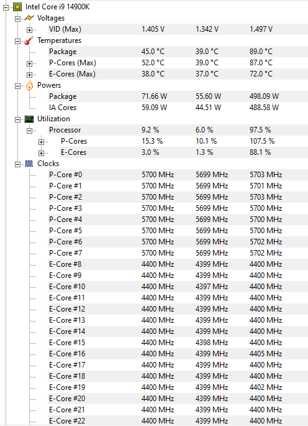Click the Intel Core i9 14900K CPU icon
The height and width of the screenshot is (426, 308).
click(17, 7)
